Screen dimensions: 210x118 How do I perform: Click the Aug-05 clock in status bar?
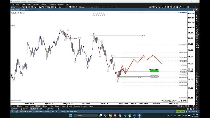pos(193,111)
